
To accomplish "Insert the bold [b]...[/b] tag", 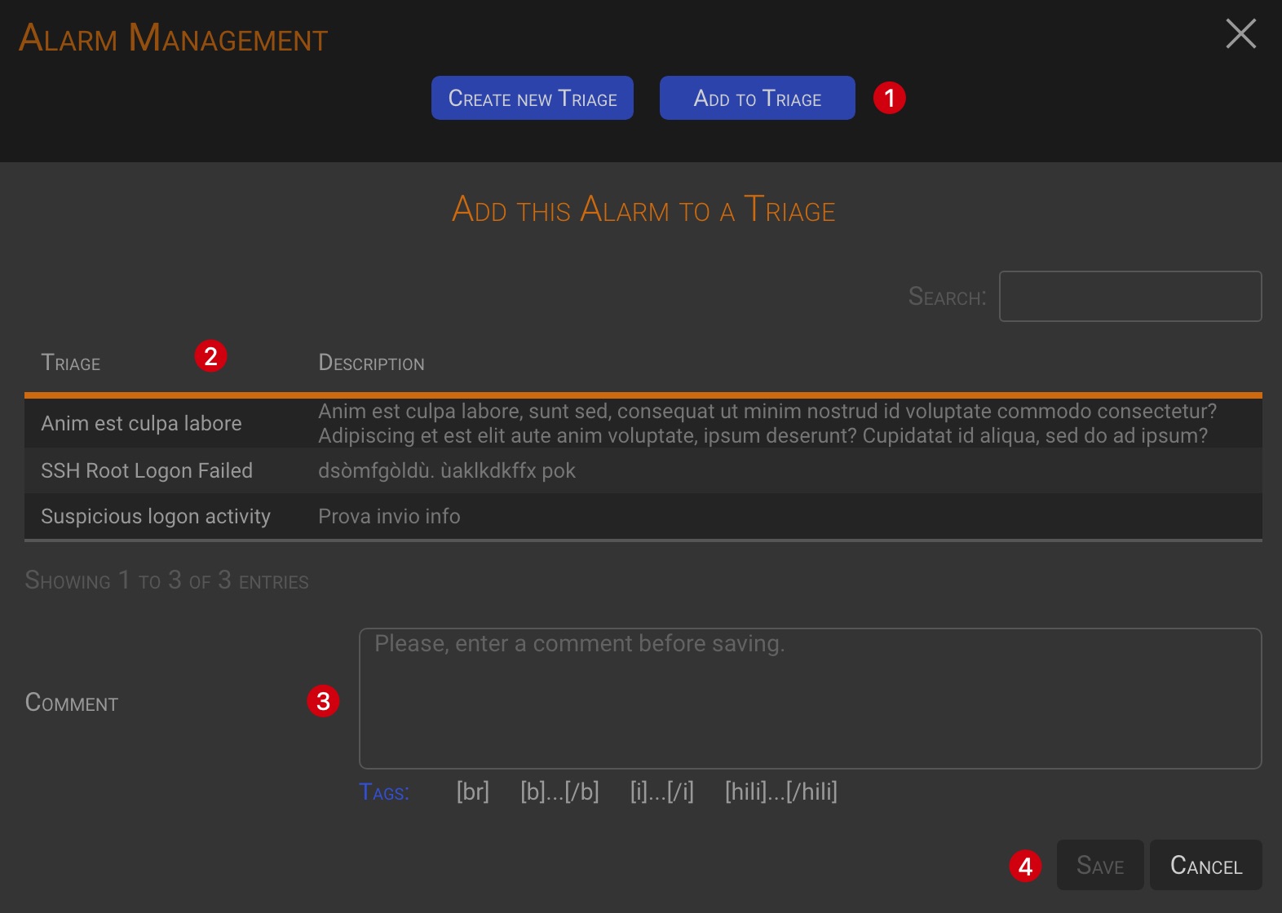I will [559, 792].
